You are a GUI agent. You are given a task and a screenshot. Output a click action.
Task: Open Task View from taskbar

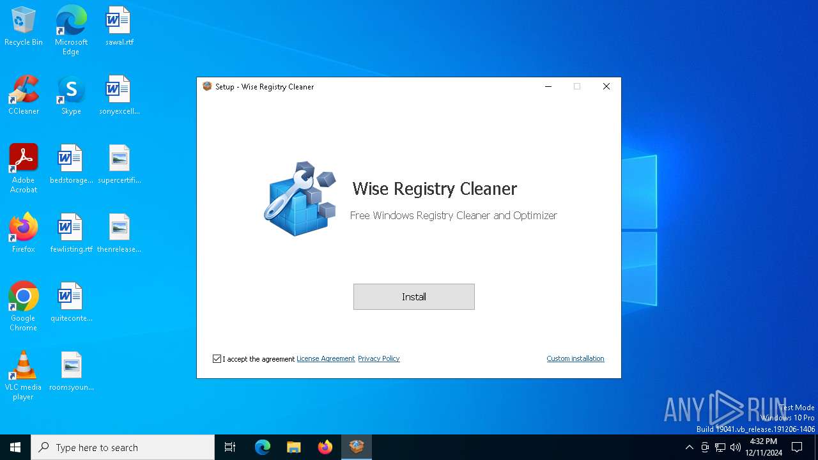[230, 447]
